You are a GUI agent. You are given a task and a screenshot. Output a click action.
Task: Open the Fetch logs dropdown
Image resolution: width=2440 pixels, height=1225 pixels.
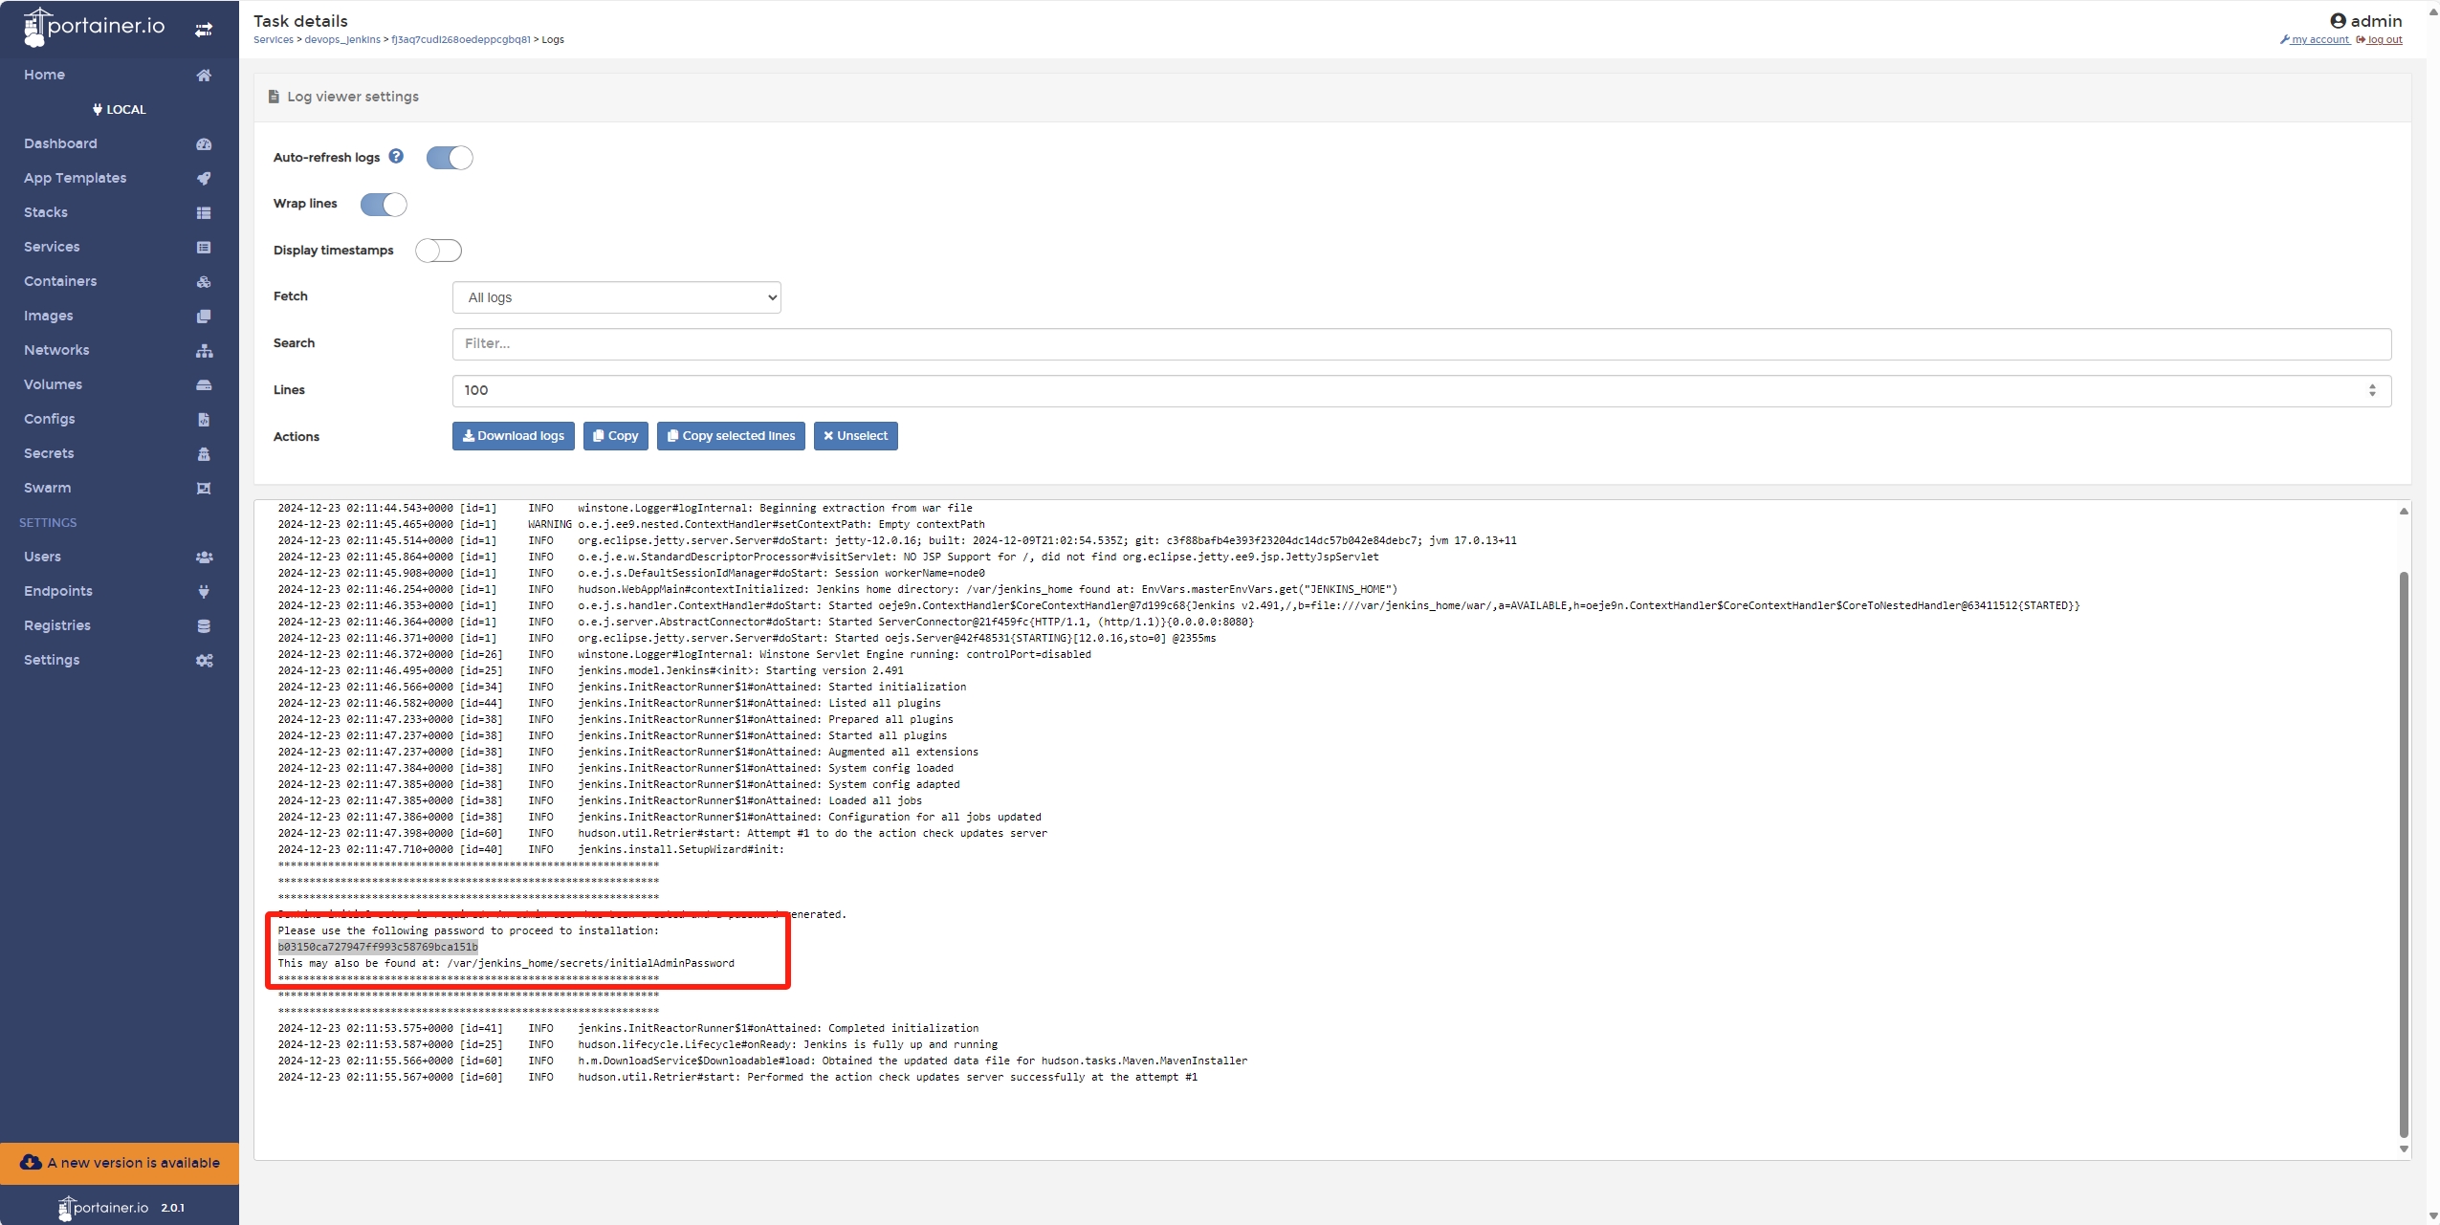tap(616, 297)
